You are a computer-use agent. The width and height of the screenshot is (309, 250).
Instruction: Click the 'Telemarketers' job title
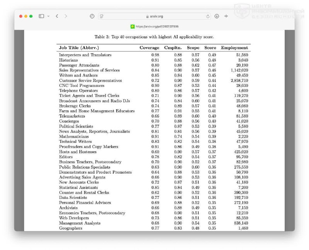pos(72,116)
